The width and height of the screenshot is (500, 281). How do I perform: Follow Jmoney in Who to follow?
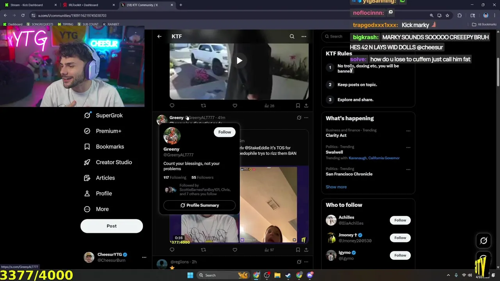400,238
